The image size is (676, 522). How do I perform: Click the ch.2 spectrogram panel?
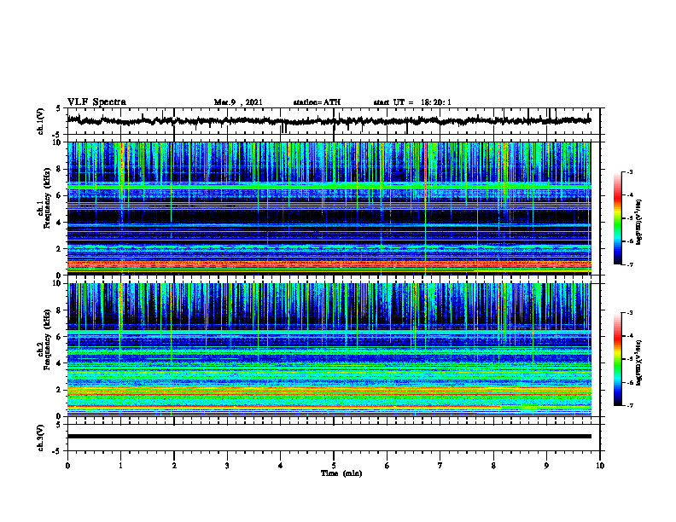click(x=329, y=350)
